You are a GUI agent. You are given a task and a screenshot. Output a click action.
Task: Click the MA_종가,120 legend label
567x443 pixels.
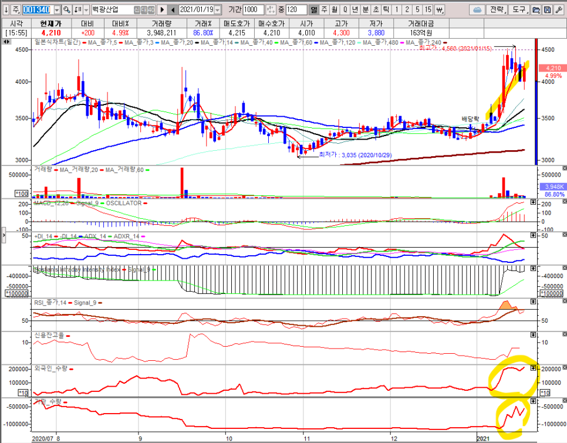[x=338, y=43]
